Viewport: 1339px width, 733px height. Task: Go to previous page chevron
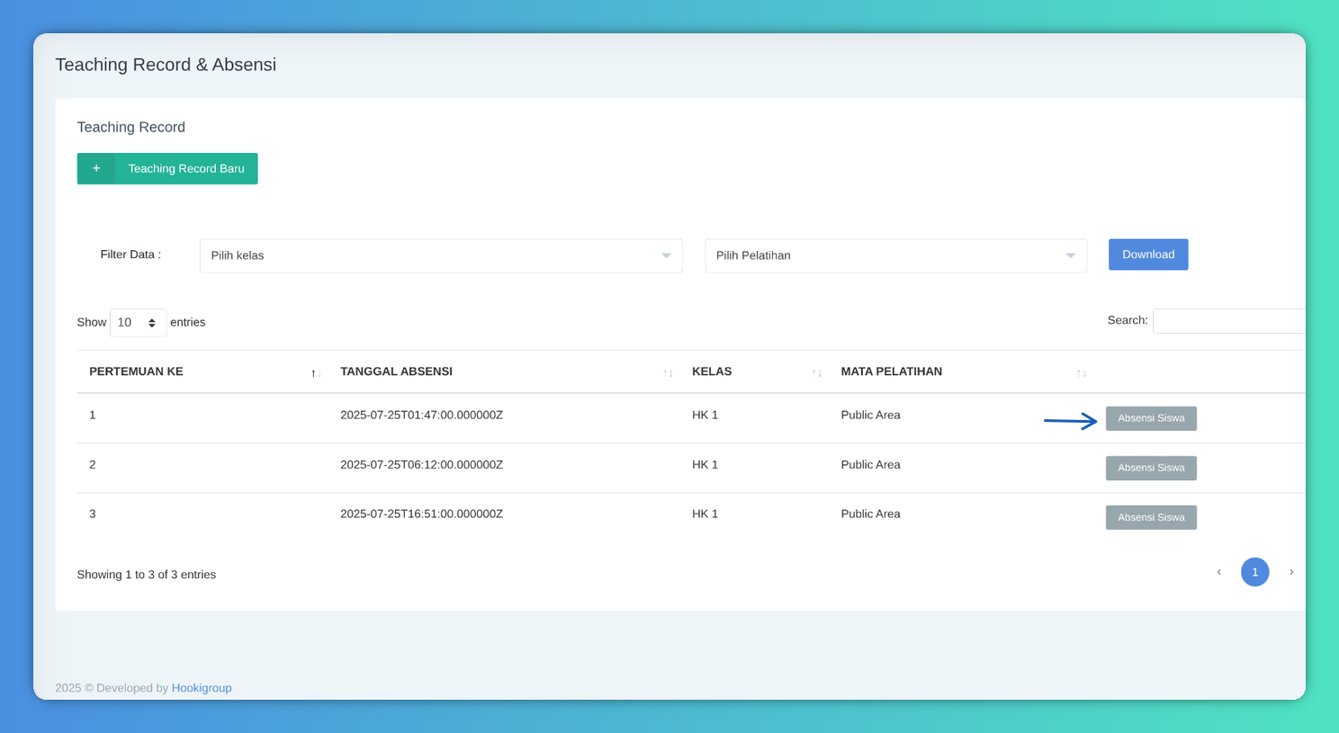(x=1219, y=572)
